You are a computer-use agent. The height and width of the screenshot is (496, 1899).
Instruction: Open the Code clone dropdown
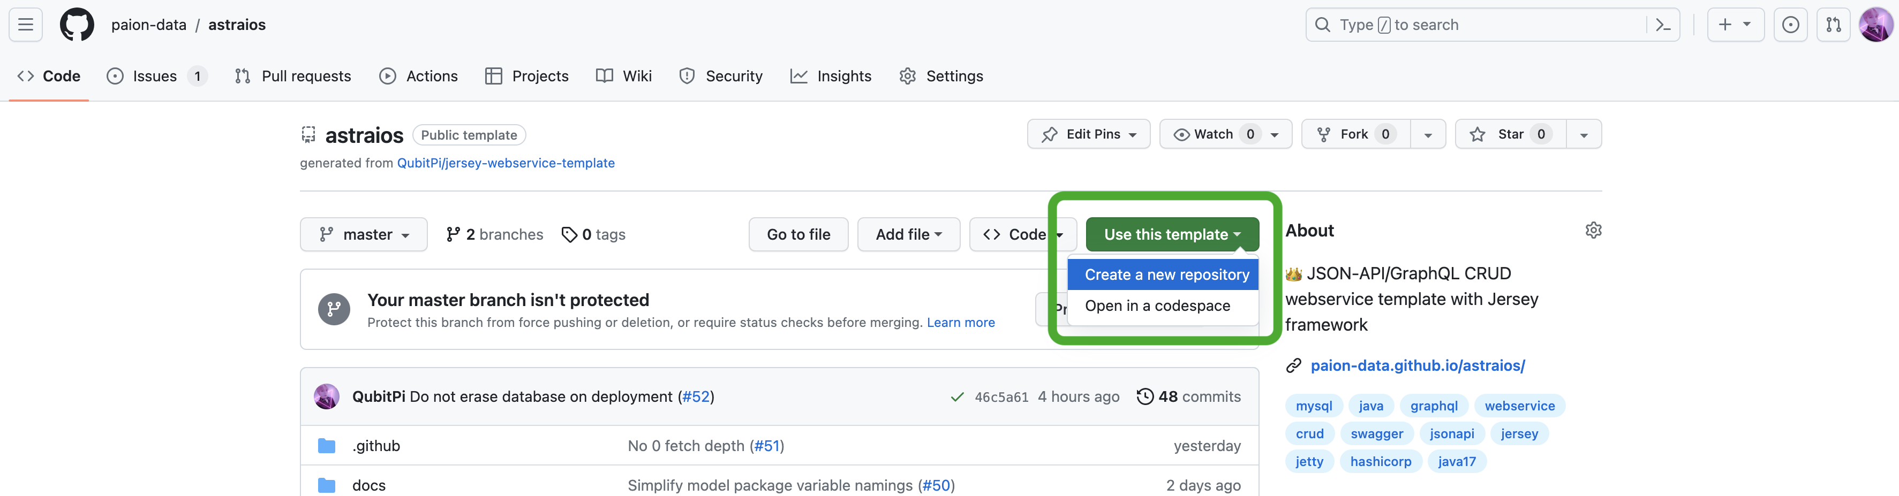pos(1022,234)
